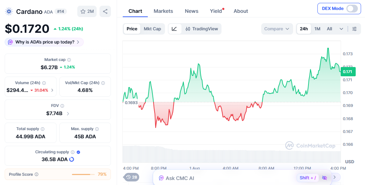Click the Max. supply info icon

pyautogui.click(x=97, y=129)
